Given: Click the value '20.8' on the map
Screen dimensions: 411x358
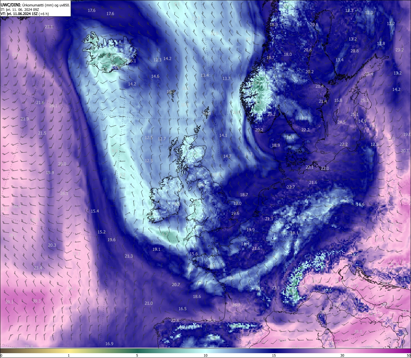Looking at the screenshot, I should coord(354,51).
